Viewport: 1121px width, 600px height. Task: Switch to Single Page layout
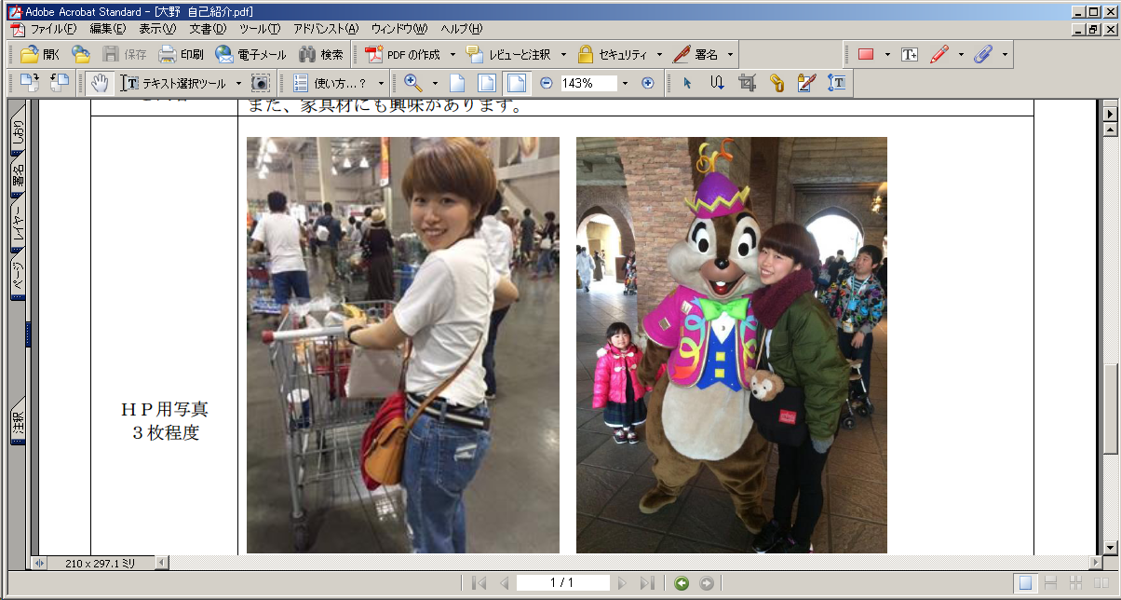[1025, 583]
